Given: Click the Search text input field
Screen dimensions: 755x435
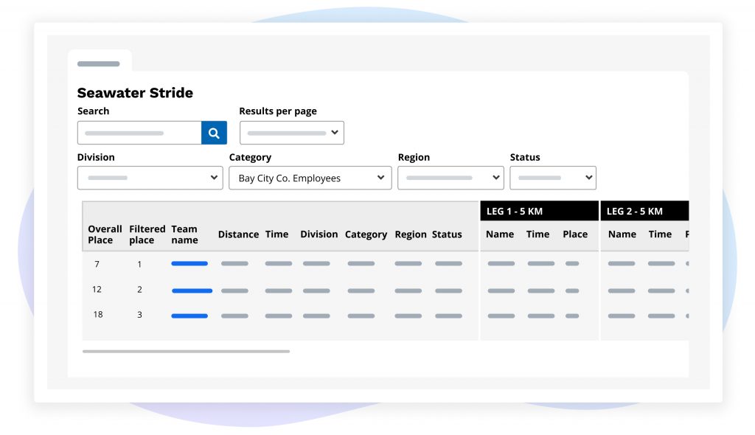Looking at the screenshot, I should tap(139, 133).
